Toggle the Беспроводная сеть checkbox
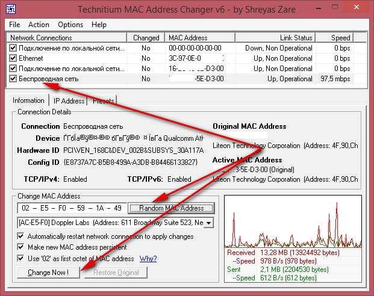 coord(13,79)
